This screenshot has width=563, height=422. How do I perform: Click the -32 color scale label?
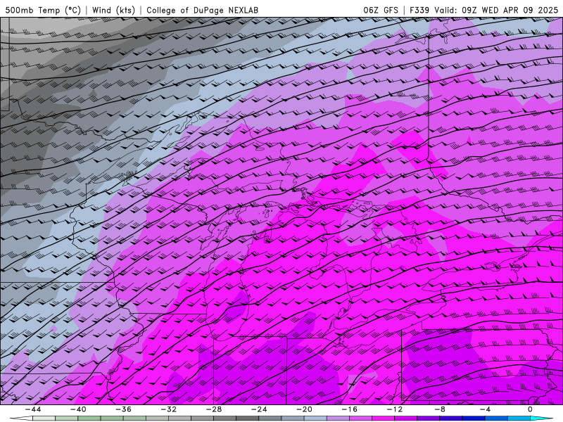[x=168, y=409]
